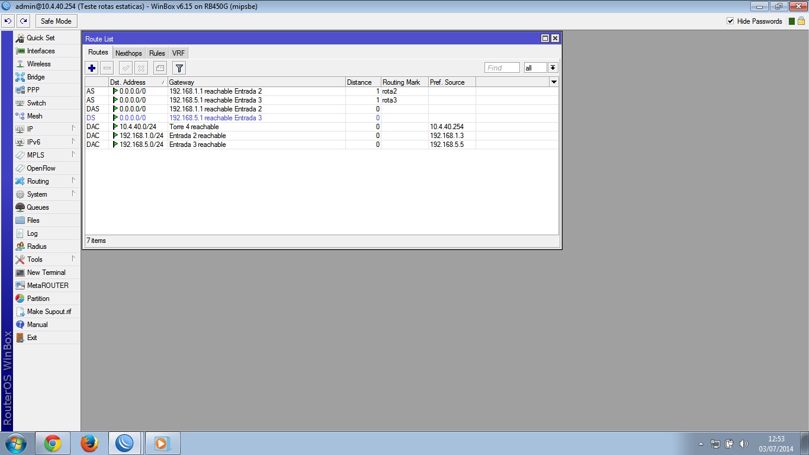Select the DAS 0.0.0.0/0 route row

tap(322, 109)
